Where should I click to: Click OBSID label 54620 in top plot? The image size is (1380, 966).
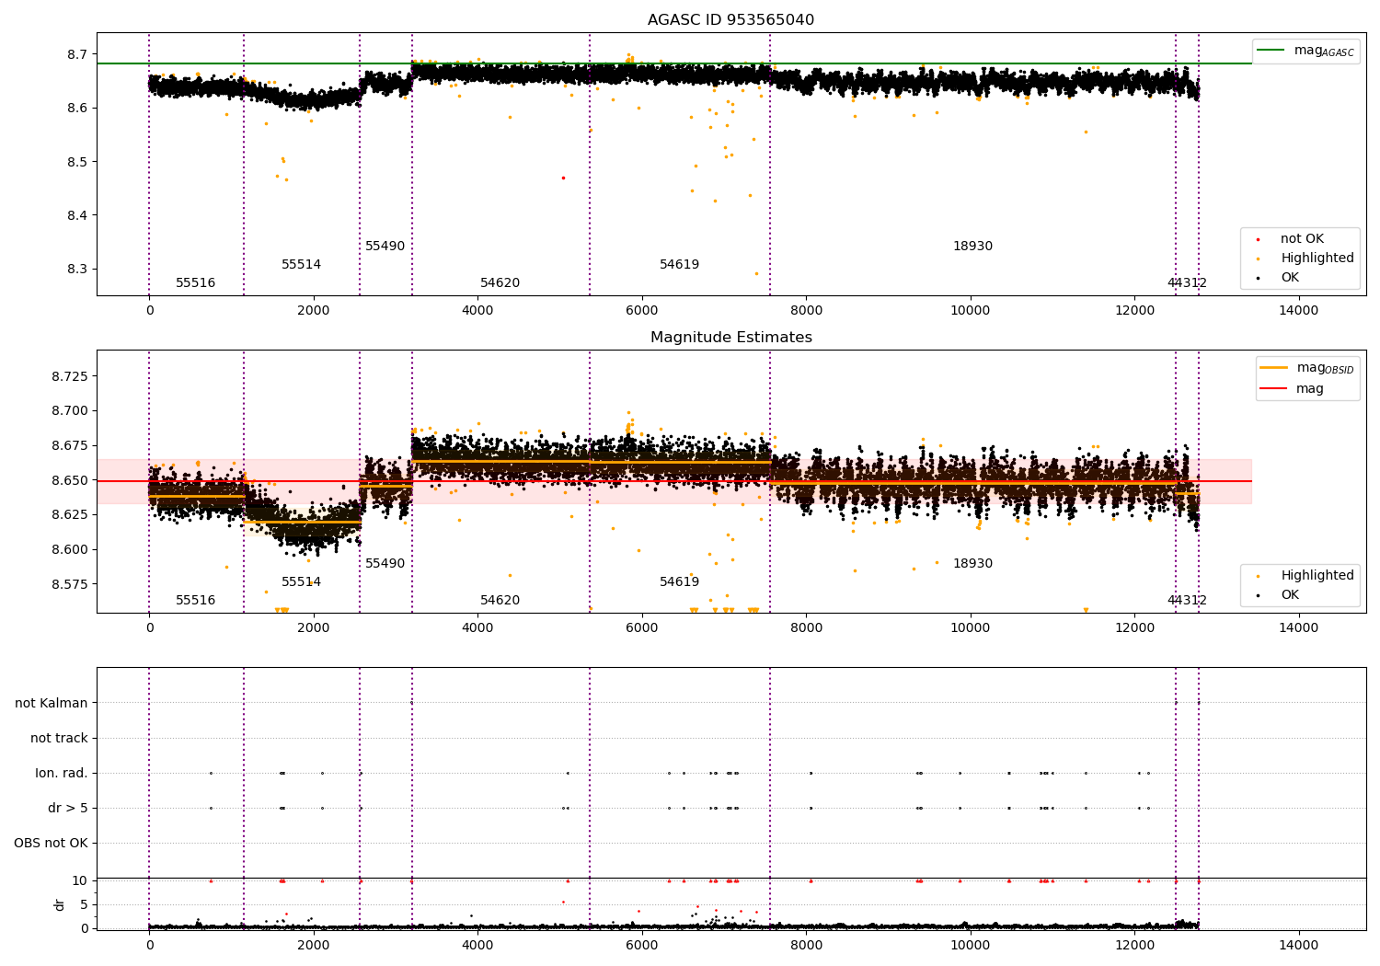[500, 283]
